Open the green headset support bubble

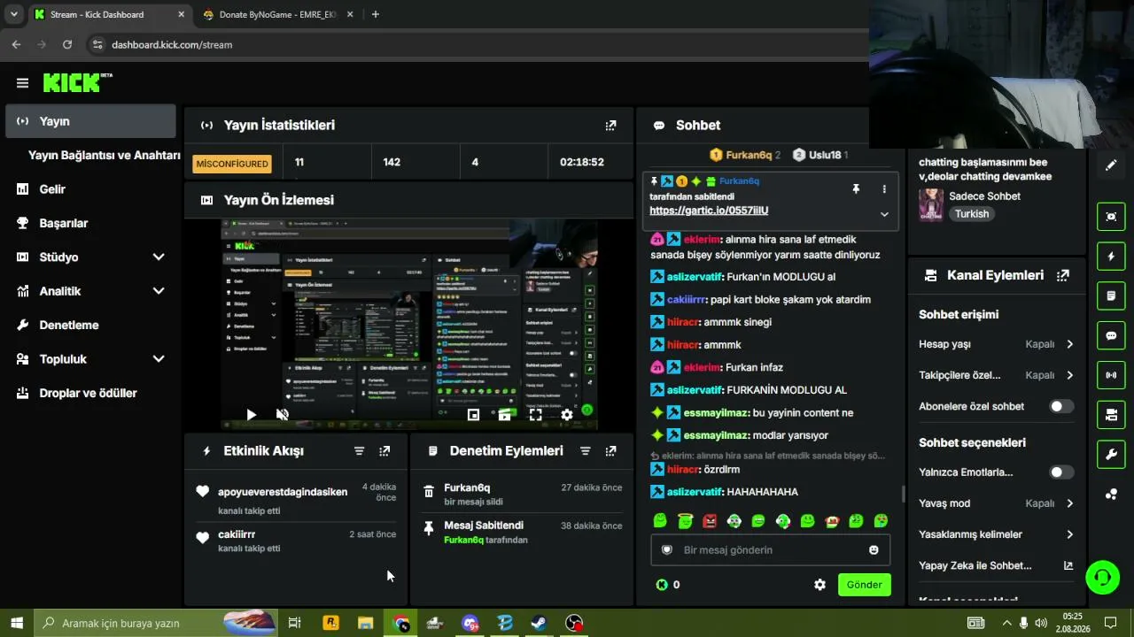coord(1103,578)
